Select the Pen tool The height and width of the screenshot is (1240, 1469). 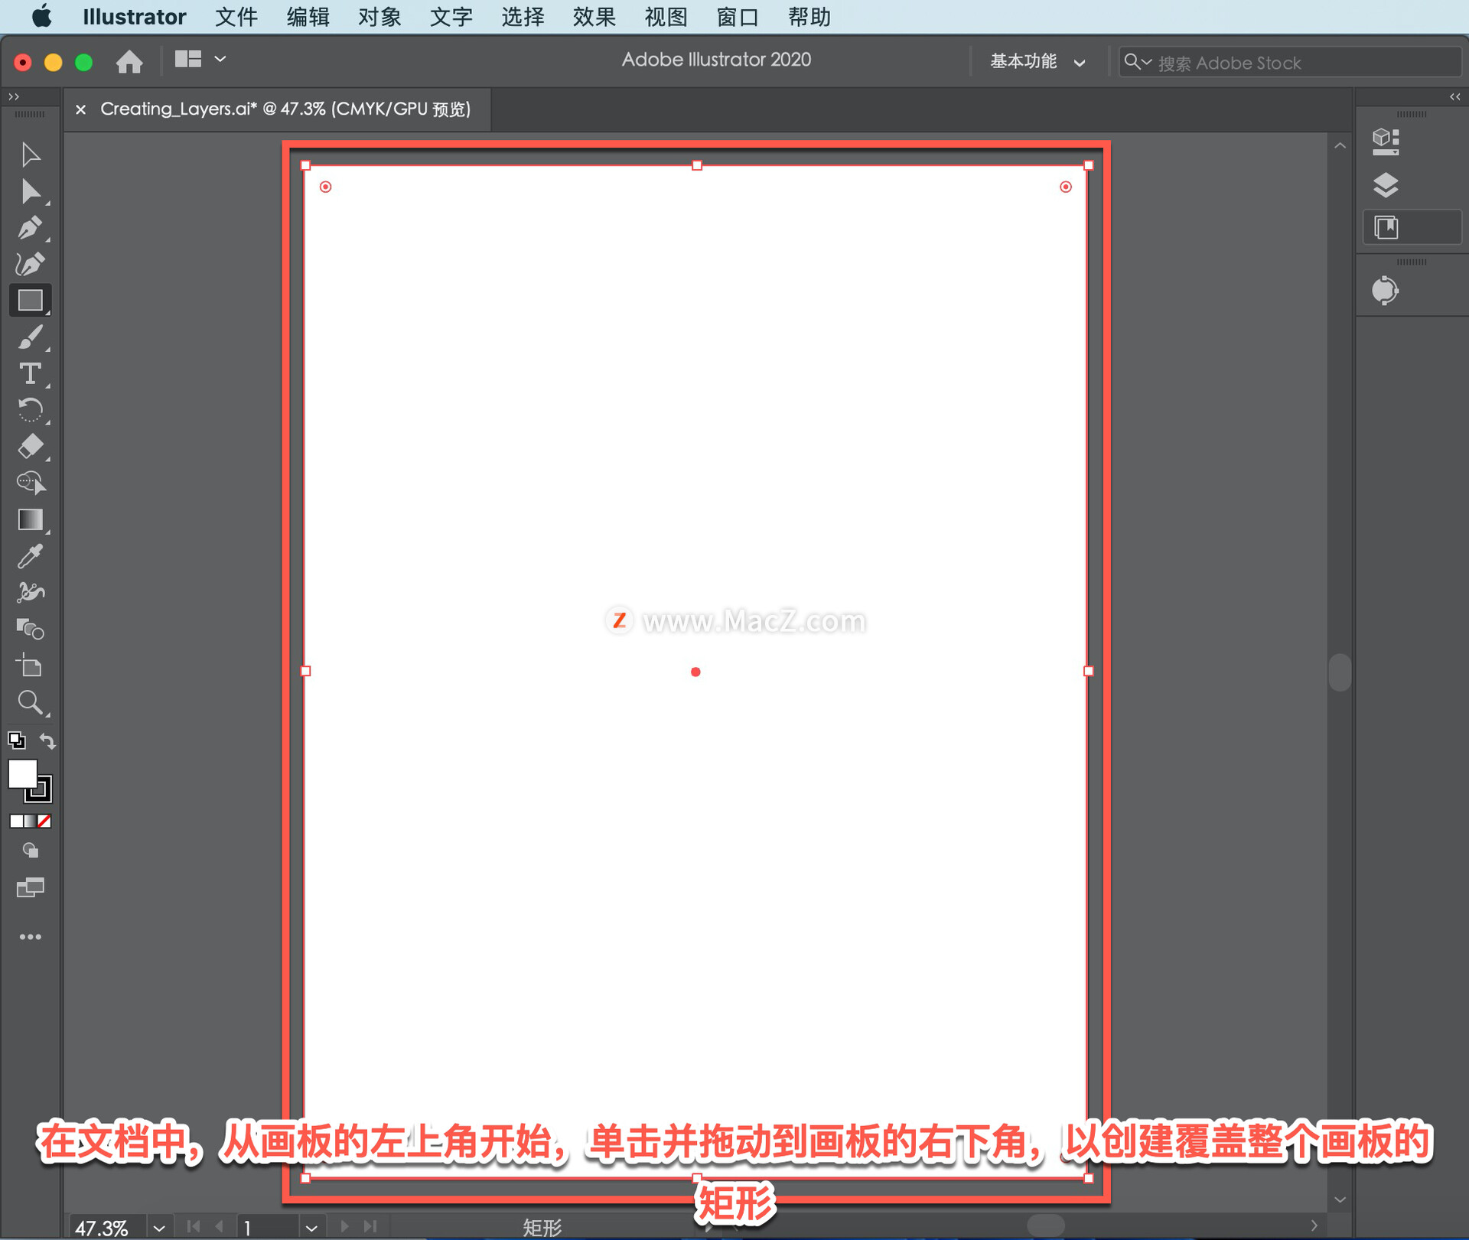pyautogui.click(x=30, y=227)
